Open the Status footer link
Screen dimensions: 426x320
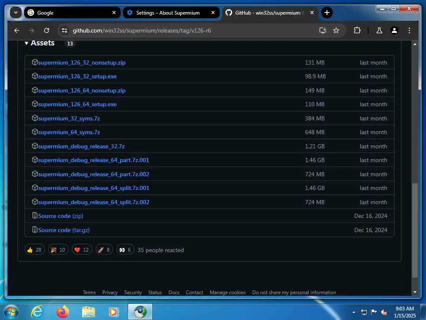[x=155, y=292]
